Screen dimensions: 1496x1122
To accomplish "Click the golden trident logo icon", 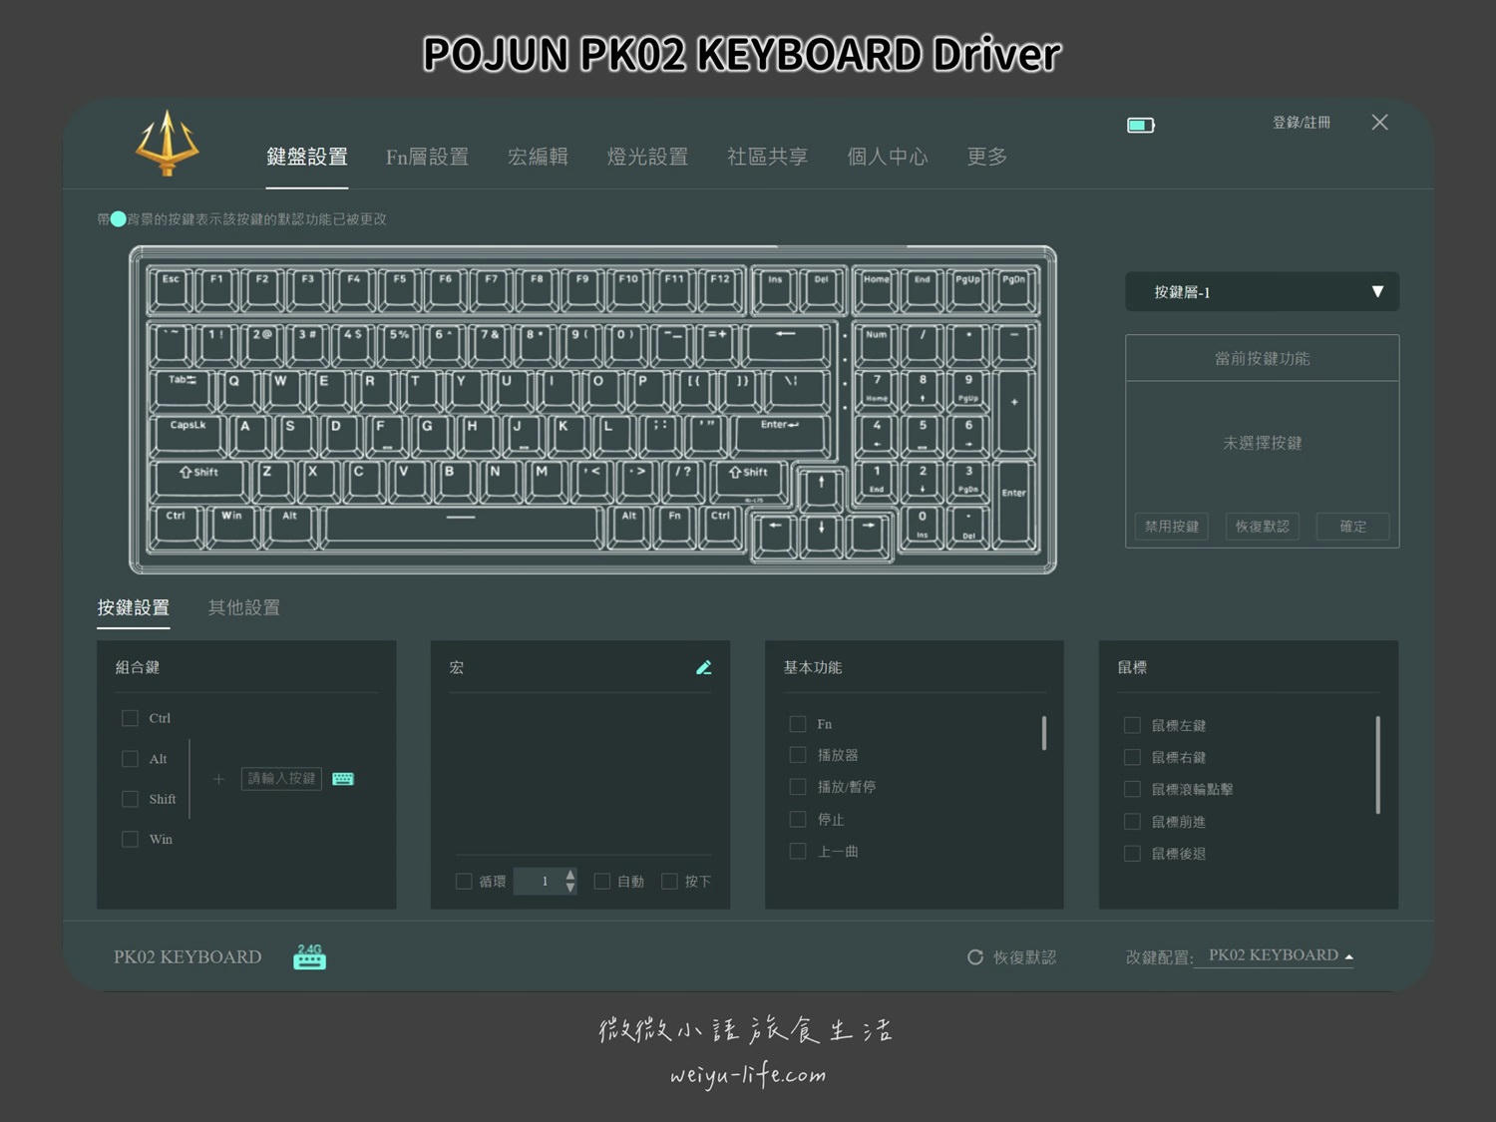I will coord(168,144).
